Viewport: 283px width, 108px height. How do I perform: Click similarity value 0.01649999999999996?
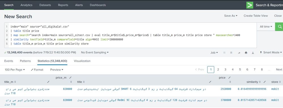coord(252,89)
